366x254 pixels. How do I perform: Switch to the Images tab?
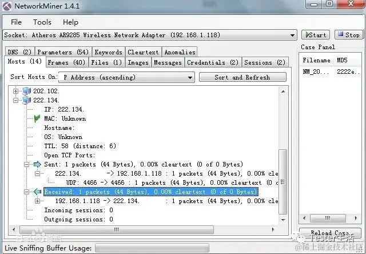coord(138,62)
